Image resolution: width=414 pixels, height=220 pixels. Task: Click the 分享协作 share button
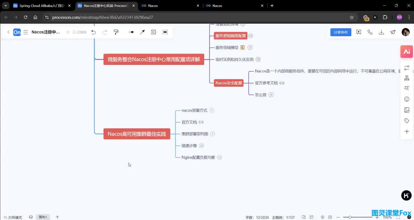pos(341,32)
